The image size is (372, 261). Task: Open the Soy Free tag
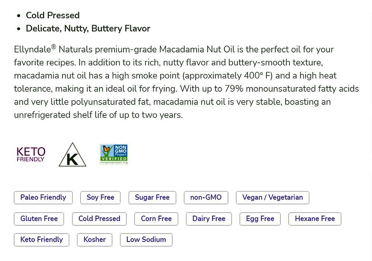point(100,197)
